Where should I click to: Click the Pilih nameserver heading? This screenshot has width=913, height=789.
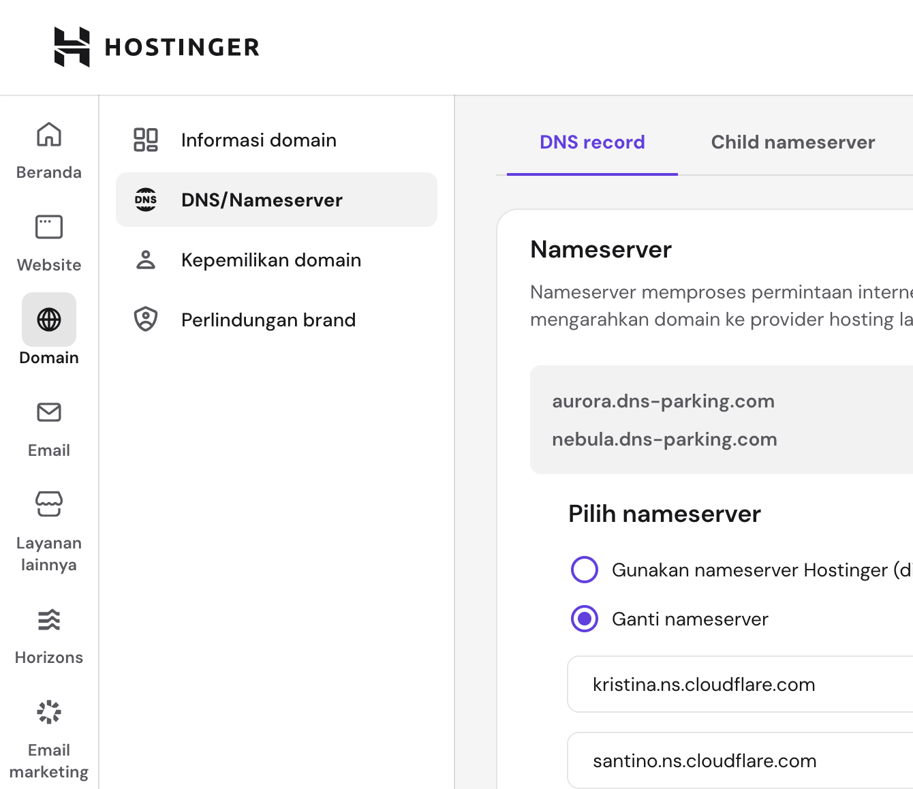coord(664,514)
